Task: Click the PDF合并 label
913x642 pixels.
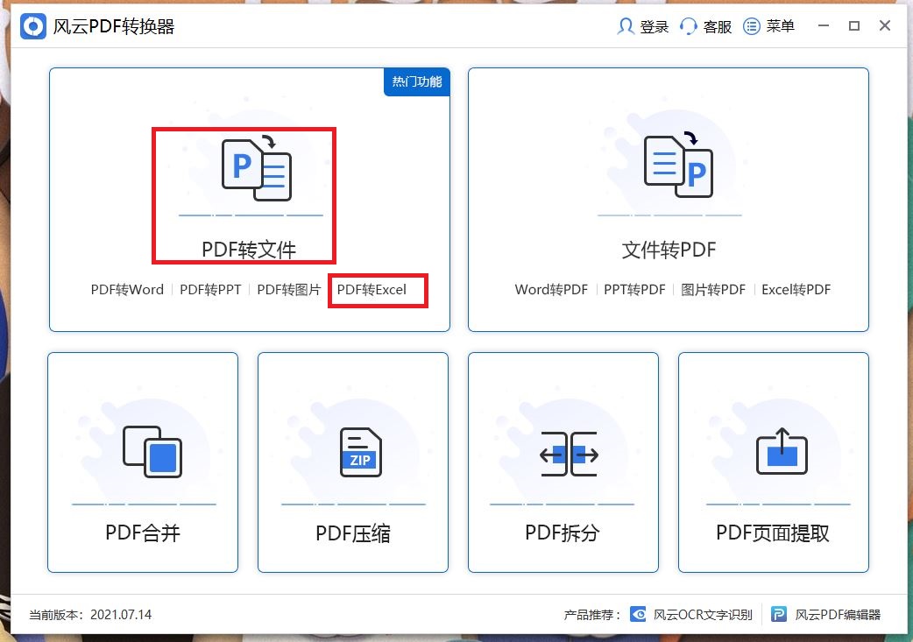Action: [143, 533]
